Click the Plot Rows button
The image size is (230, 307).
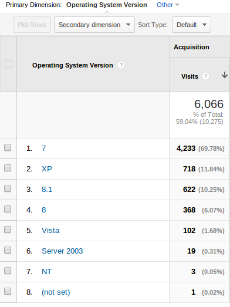[x=32, y=25]
